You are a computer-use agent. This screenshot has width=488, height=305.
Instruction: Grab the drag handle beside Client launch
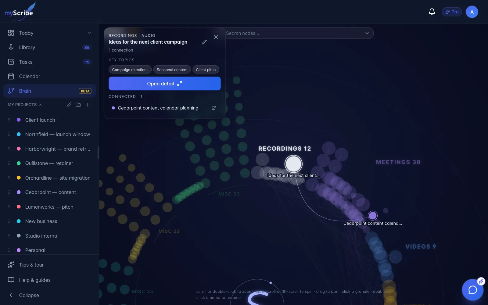9,120
